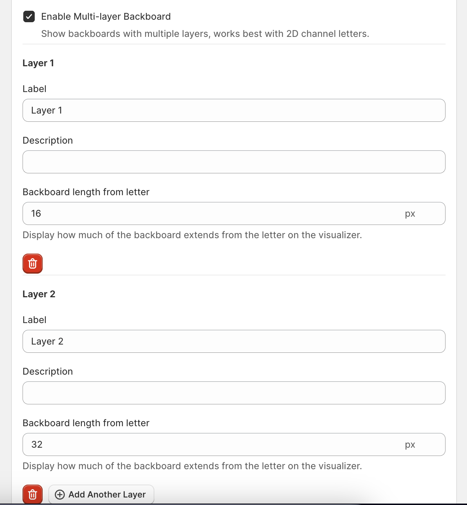This screenshot has width=467, height=505.
Task: Click "Backboard length from letter" caption for Layer 2
Action: pos(86,423)
